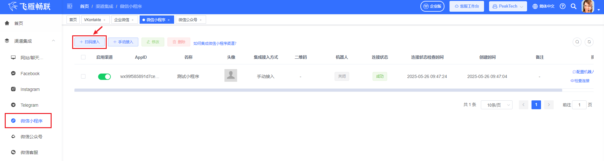Click the round table search icon
Screen dimensions: 604x161
pyautogui.click(x=577, y=42)
